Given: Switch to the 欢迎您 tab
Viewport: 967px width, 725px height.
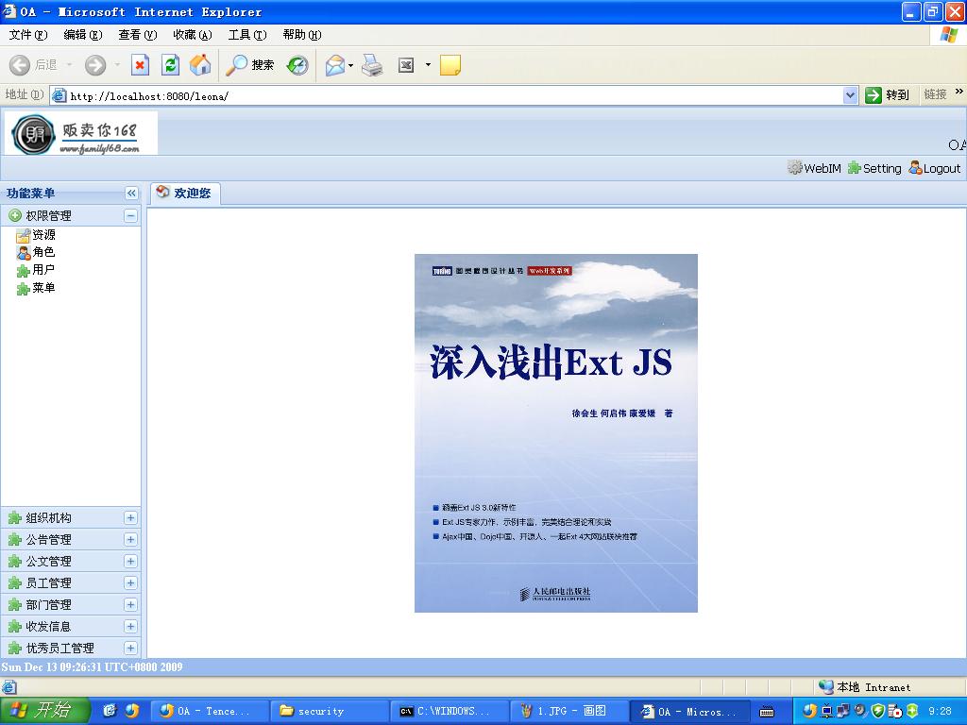Looking at the screenshot, I should pyautogui.click(x=185, y=193).
